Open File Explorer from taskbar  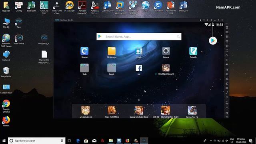[x=111, y=140]
